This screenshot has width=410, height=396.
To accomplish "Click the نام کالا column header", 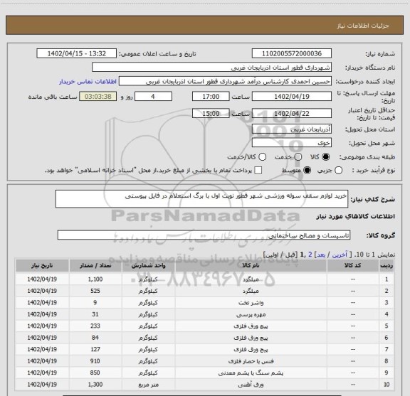I will click(251, 266).
